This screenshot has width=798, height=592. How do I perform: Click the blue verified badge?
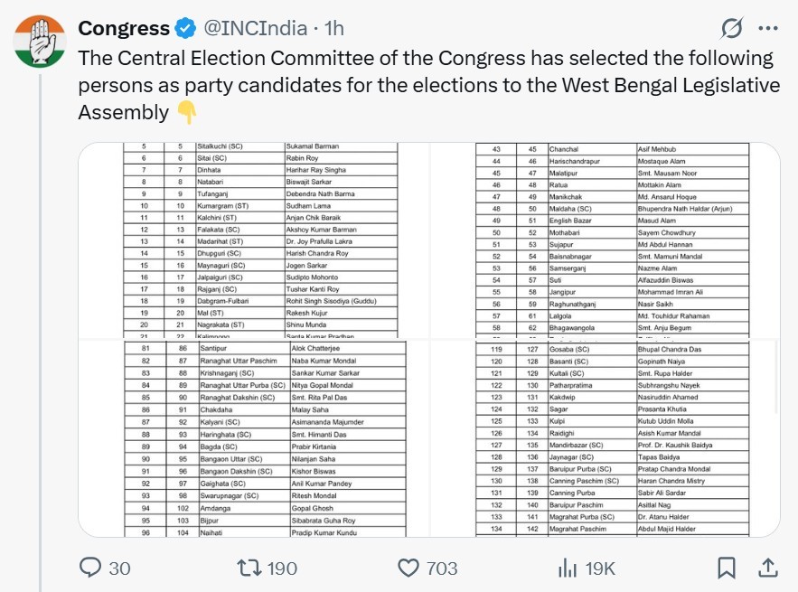(186, 29)
